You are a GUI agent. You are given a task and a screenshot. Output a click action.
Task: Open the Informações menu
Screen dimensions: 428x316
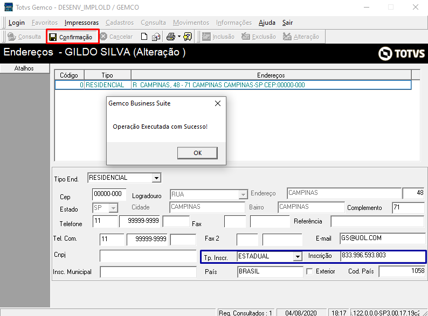click(x=234, y=23)
